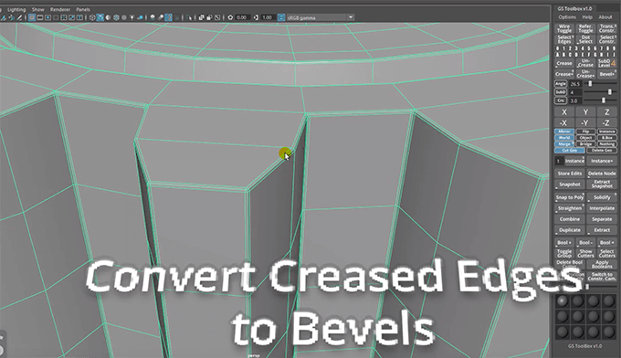Viewport: 621px width, 358px height.
Task: Open the Lighting menu
Action: tap(16, 9)
